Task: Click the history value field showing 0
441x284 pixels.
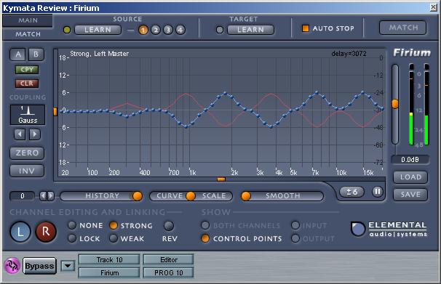Action: coord(23,196)
